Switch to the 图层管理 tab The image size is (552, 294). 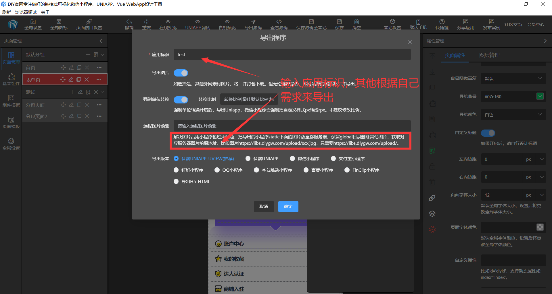click(x=489, y=55)
